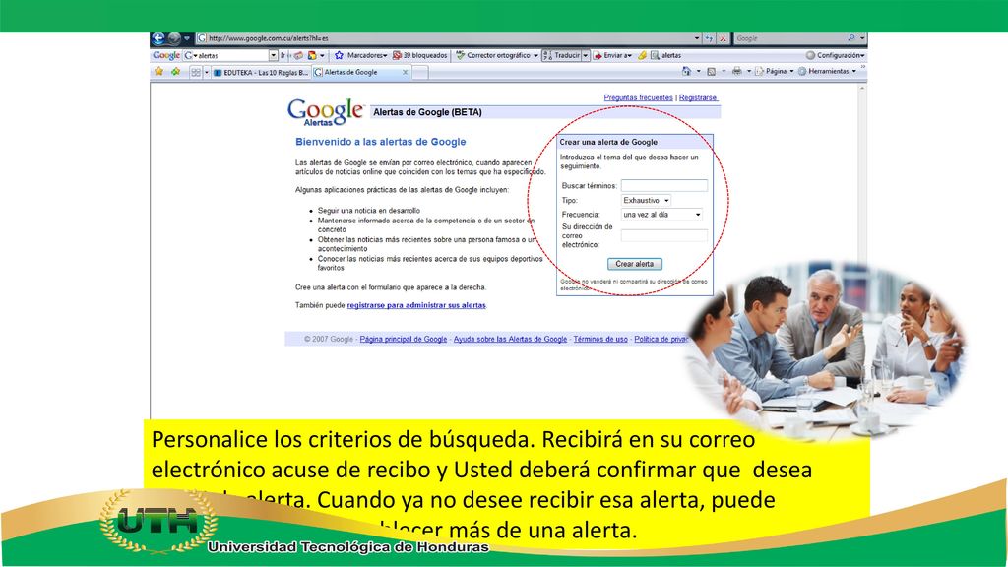The width and height of the screenshot is (1008, 567).
Task: Open the Google toolbar search history dropdown
Action: pyautogui.click(x=274, y=55)
